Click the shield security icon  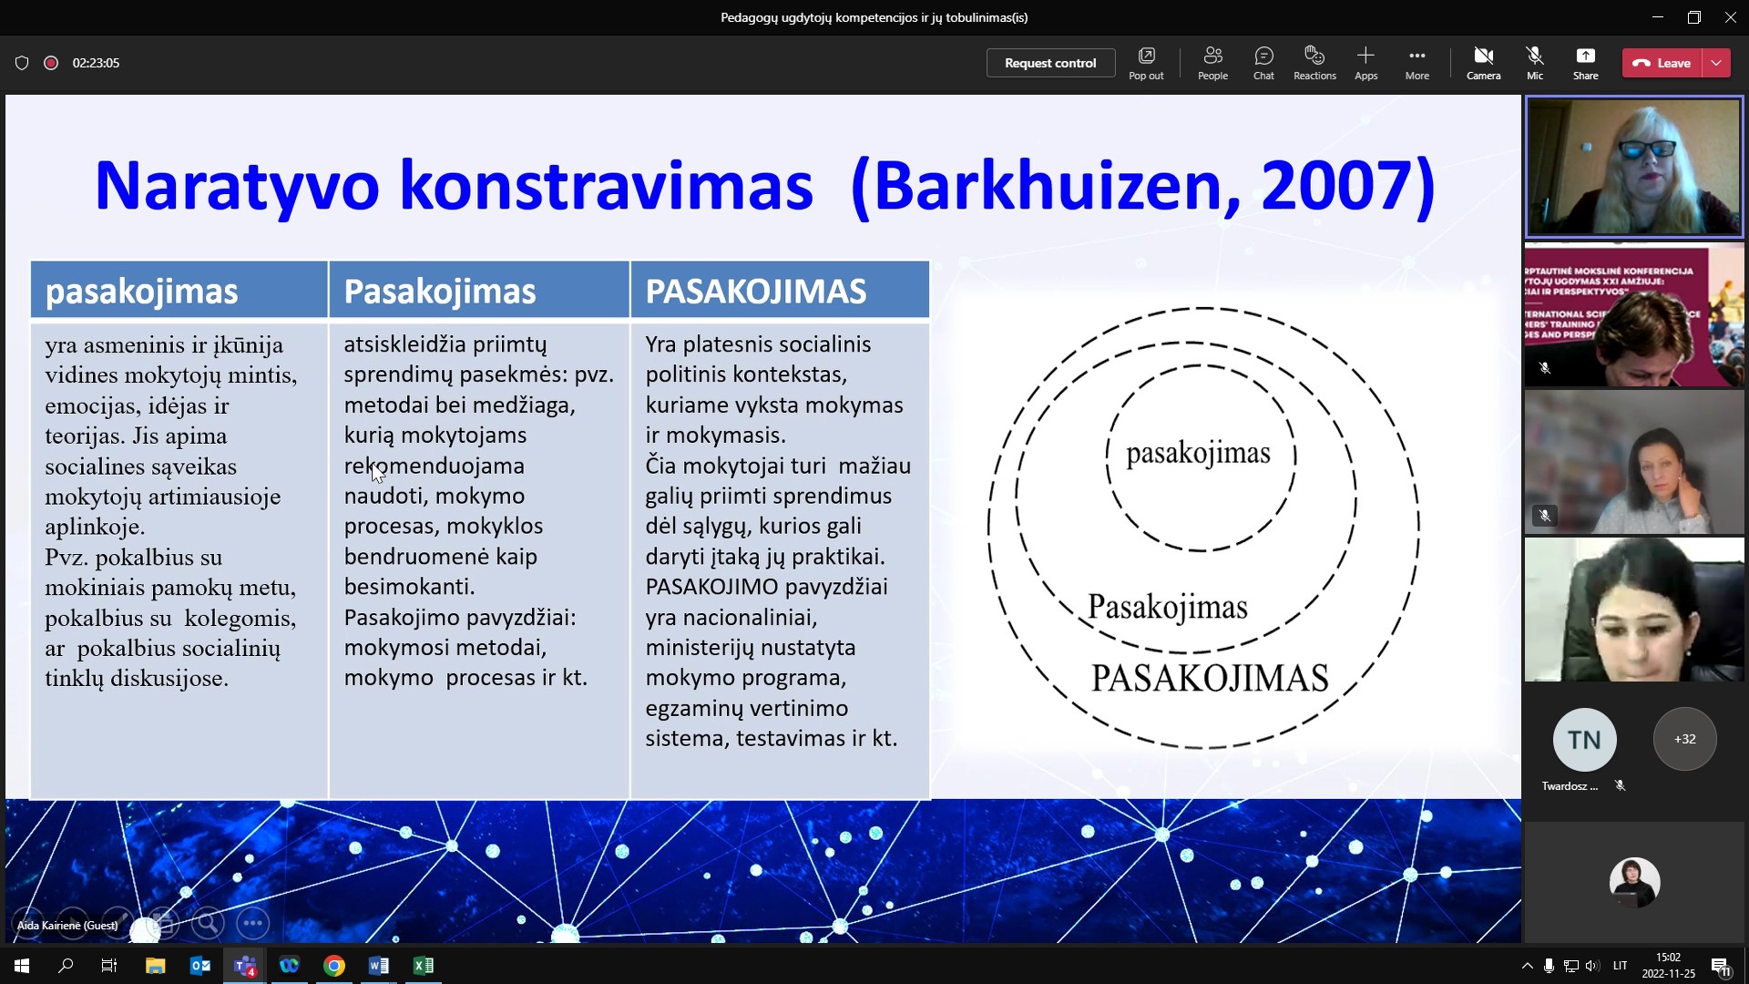[x=22, y=63]
